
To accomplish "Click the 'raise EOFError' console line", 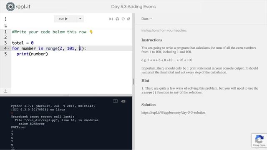I will [32, 124].
